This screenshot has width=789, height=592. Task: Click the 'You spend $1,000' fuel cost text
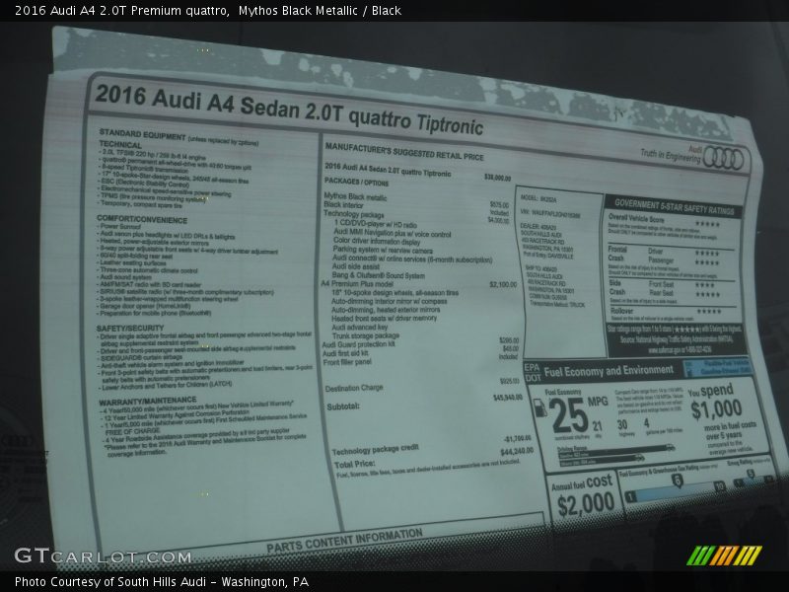point(714,403)
